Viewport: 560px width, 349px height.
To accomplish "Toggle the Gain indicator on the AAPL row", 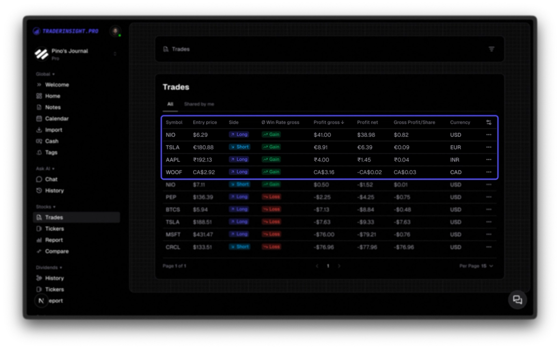I will coord(270,159).
